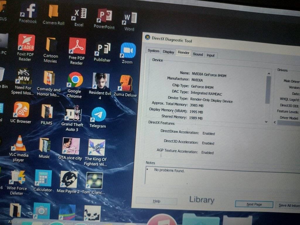
Task: Switch to the Display tab
Action: [x=168, y=52]
